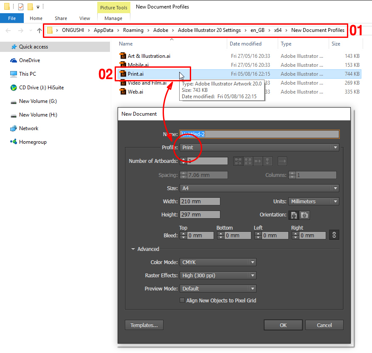Open the recent locations dropdown beside forward arrow
The width and height of the screenshot is (372, 353).
click(31, 30)
